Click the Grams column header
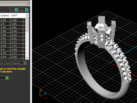This screenshot has width=137, height=103. tap(5, 15)
